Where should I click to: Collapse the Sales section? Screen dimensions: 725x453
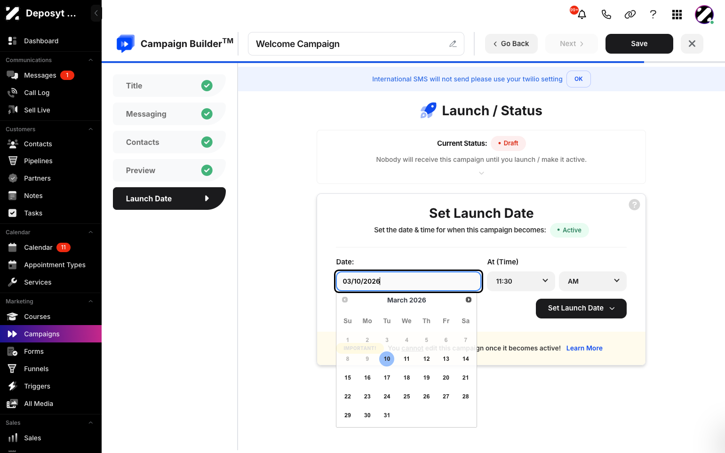91,422
